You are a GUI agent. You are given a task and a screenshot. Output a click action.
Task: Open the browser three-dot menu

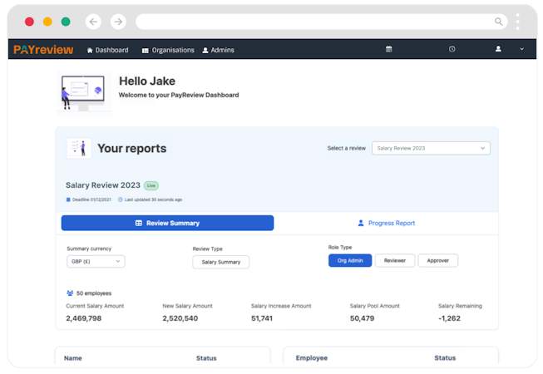[x=518, y=22]
